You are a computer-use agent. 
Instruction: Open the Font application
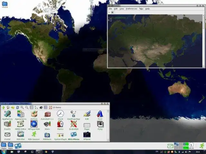100,115
